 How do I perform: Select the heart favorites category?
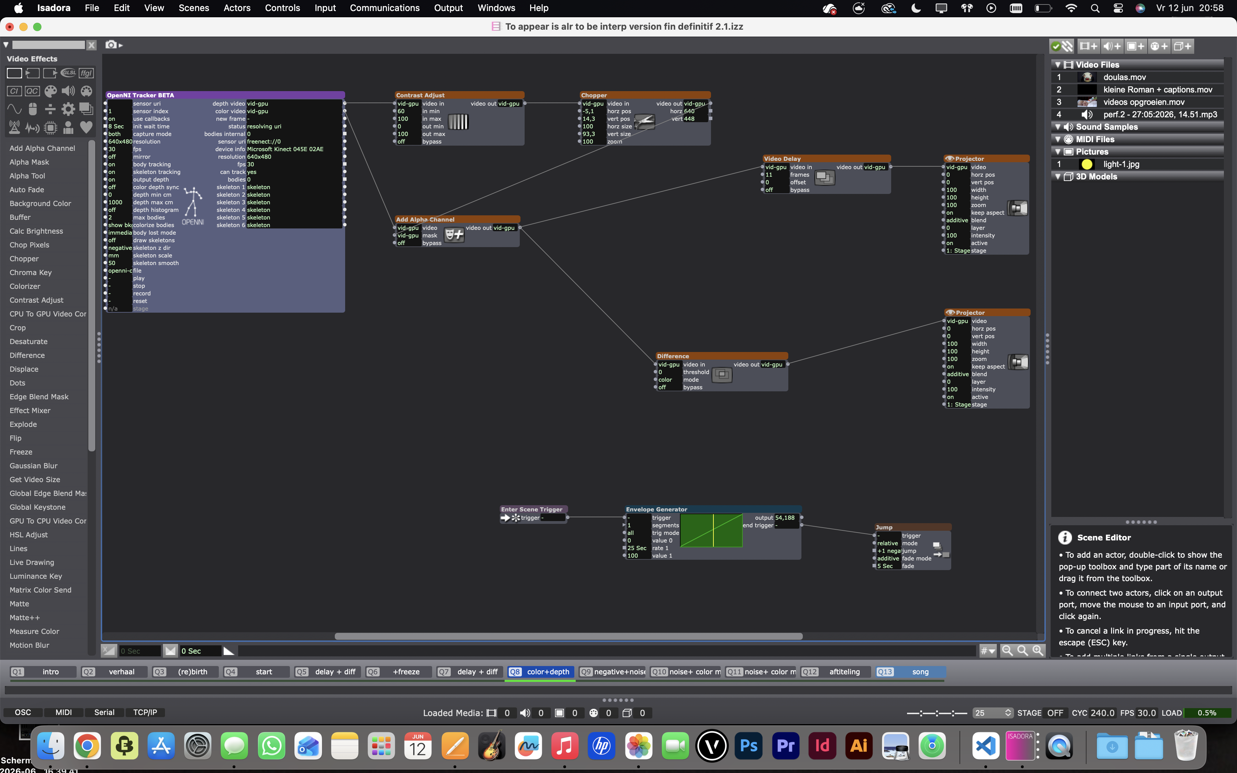[86, 127]
